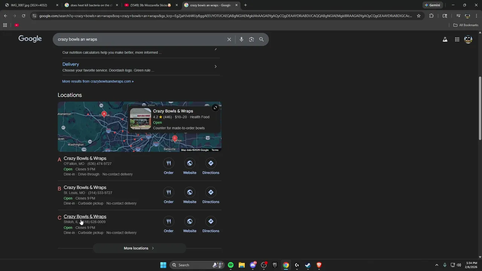482x271 pixels.
Task: Open the Chrome three-dot menu
Action: pyautogui.click(x=476, y=16)
